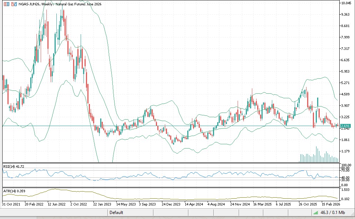
Task: Click the 1.861 price scale label
Action: (345, 140)
